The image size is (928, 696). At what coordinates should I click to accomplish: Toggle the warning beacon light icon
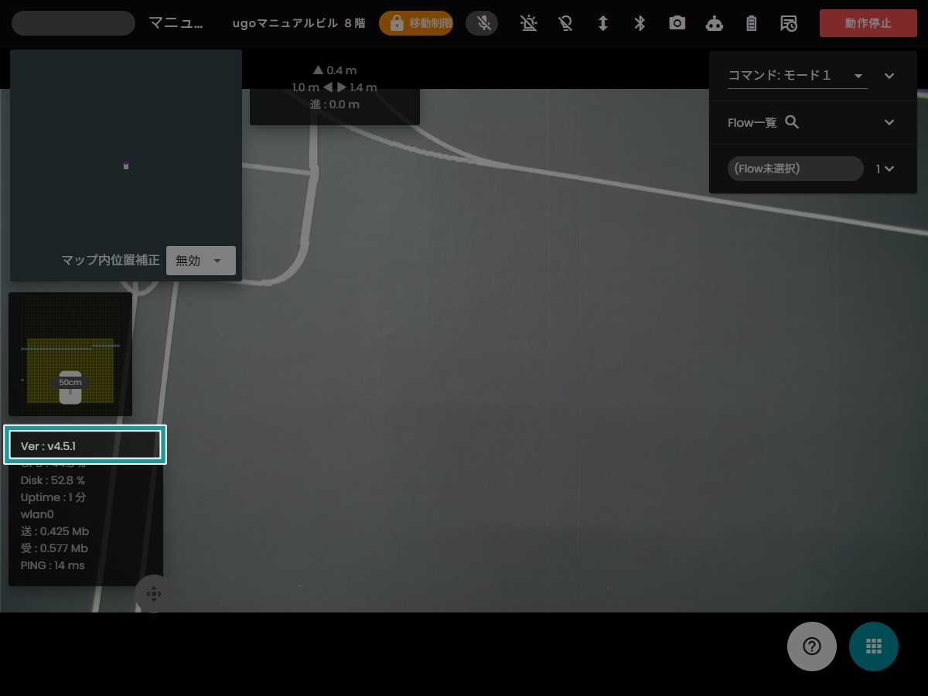(x=529, y=23)
